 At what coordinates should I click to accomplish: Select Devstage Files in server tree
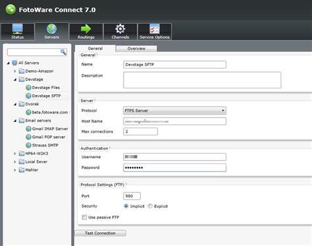(46, 88)
